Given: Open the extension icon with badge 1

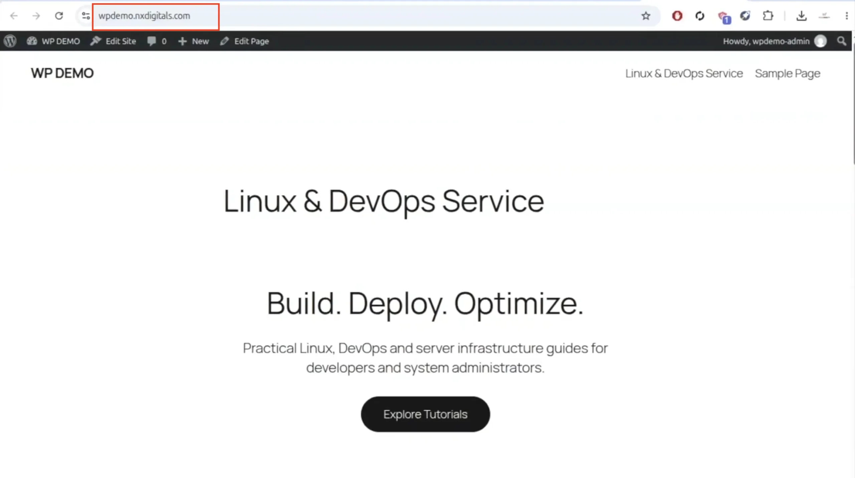Looking at the screenshot, I should [x=724, y=17].
